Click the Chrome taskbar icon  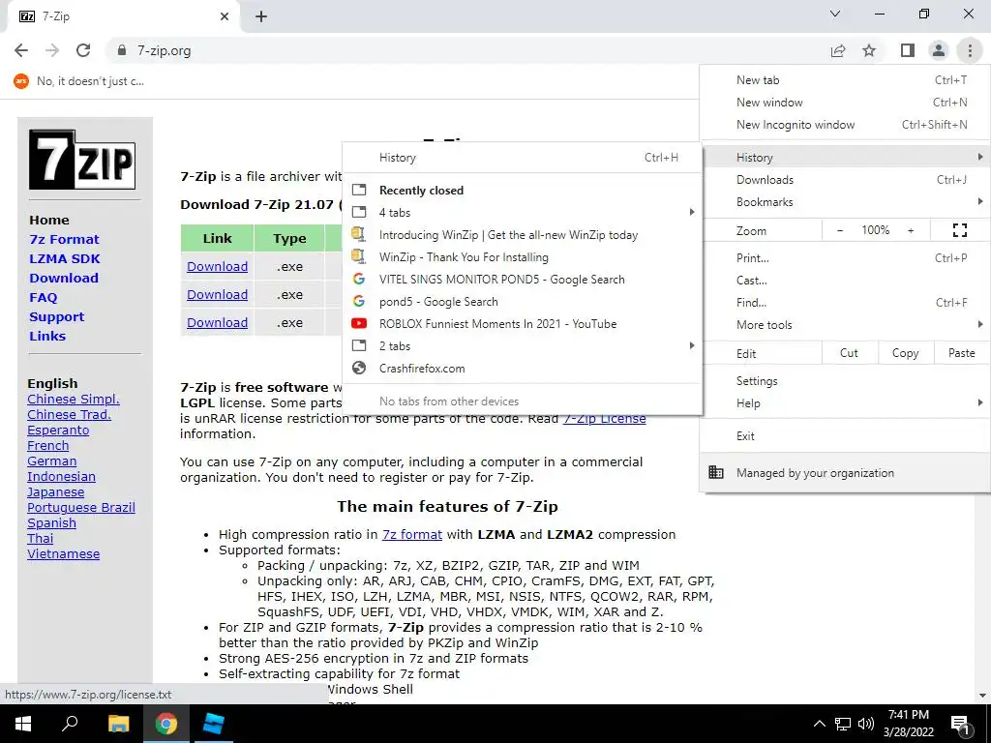[x=166, y=724]
